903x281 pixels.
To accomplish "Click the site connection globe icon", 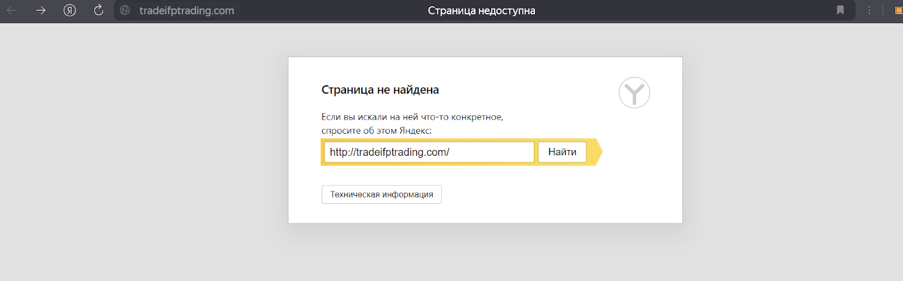I will tap(125, 10).
